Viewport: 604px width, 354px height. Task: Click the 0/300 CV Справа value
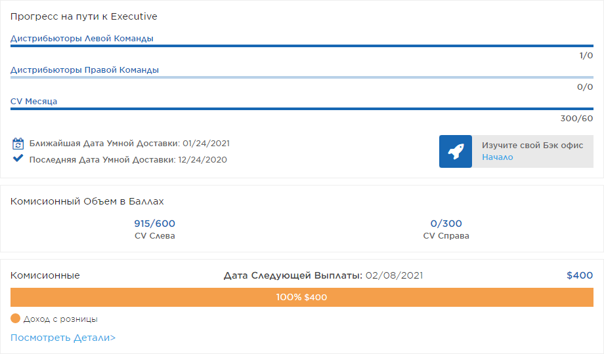(x=446, y=224)
